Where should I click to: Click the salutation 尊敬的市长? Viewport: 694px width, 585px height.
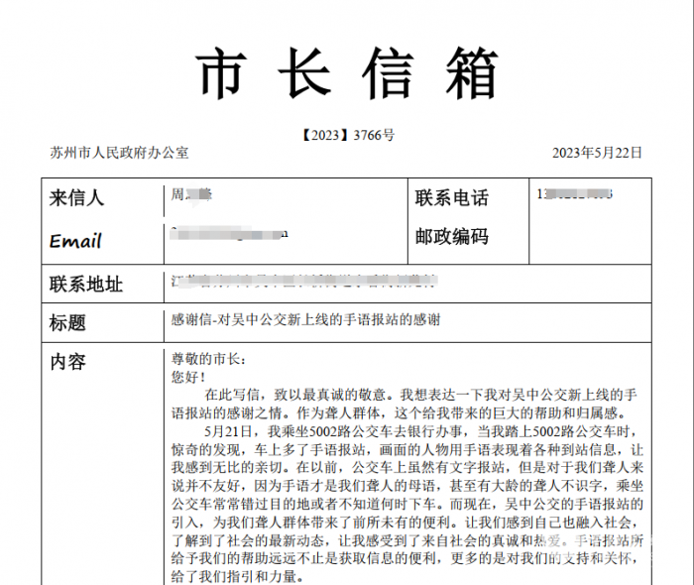207,359
